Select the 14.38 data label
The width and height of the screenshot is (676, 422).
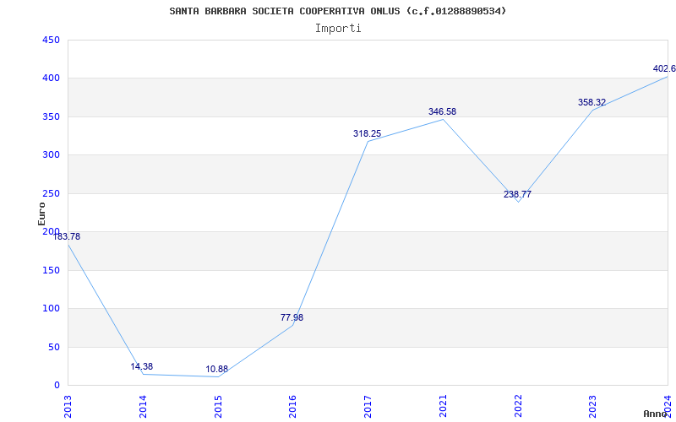click(x=142, y=366)
